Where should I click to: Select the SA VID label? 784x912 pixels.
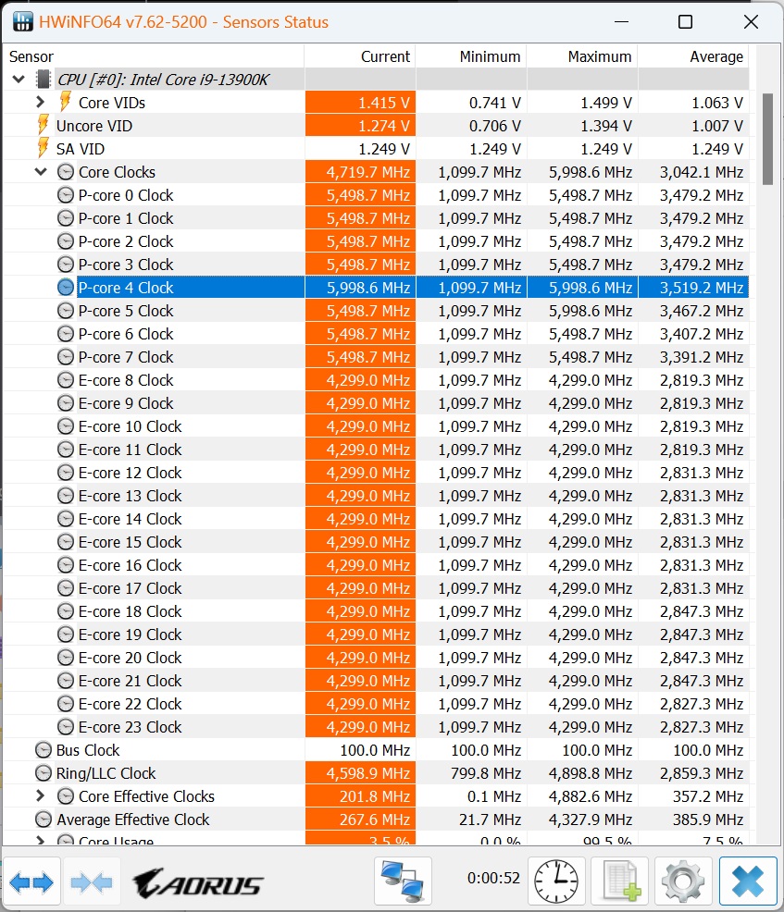point(81,149)
